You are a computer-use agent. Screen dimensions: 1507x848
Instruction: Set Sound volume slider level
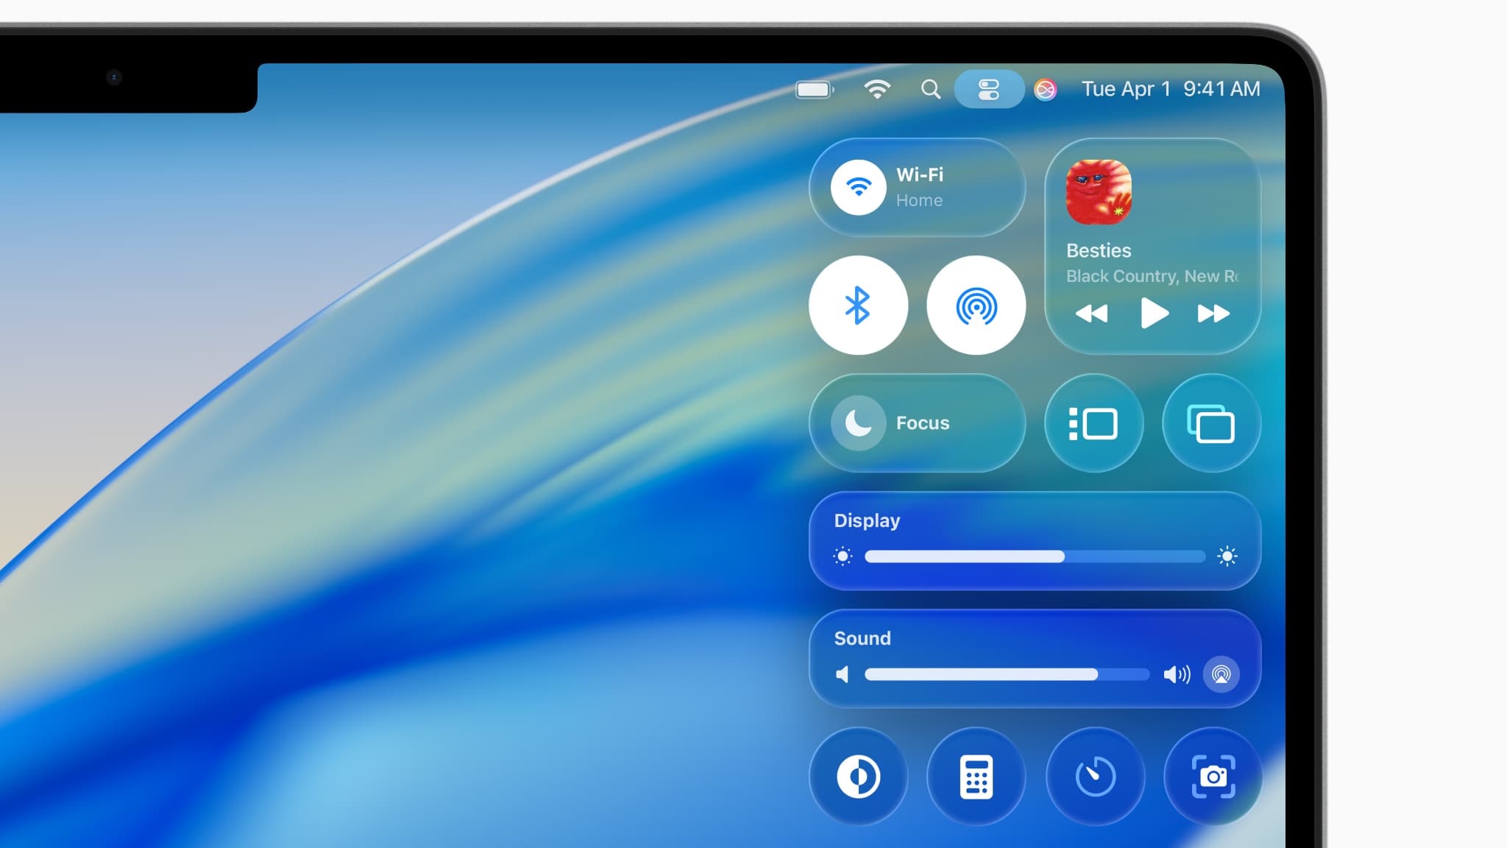point(1007,674)
